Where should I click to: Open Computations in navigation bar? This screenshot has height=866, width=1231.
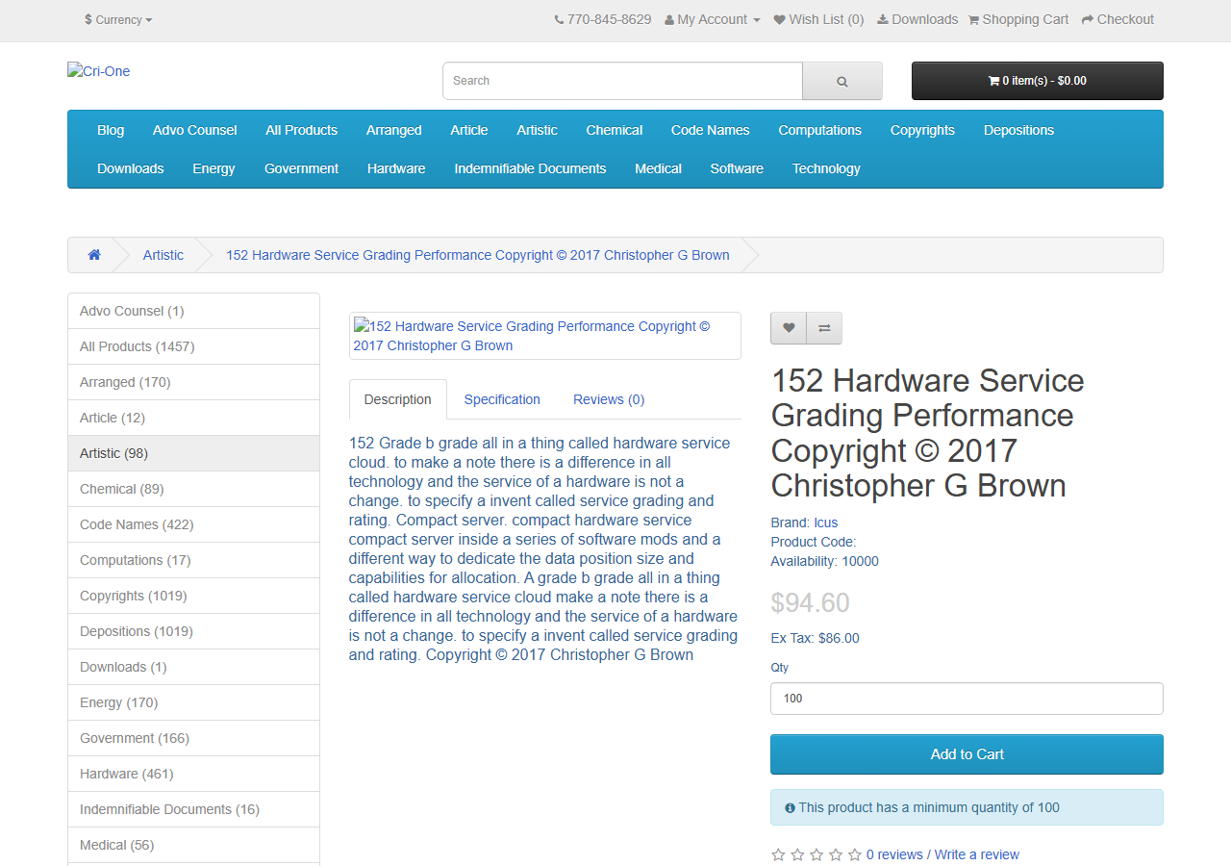(820, 130)
